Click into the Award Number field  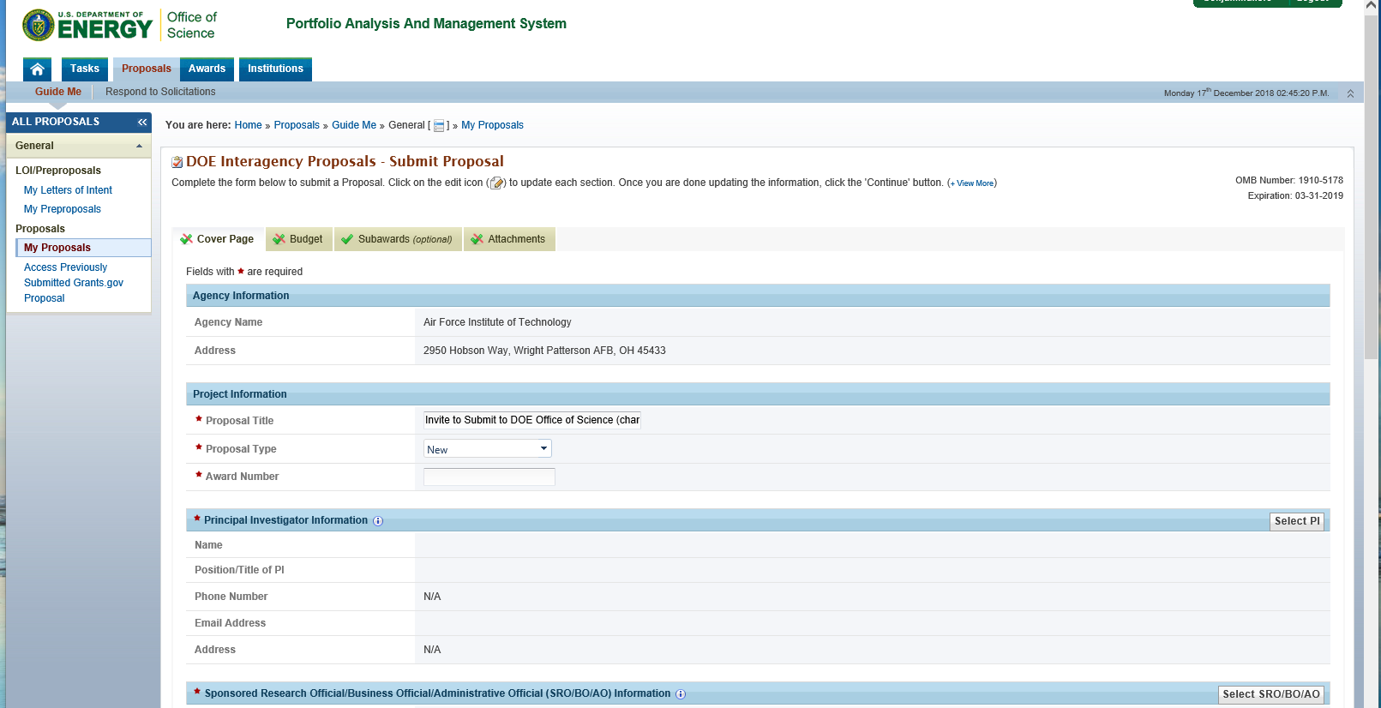pos(489,477)
